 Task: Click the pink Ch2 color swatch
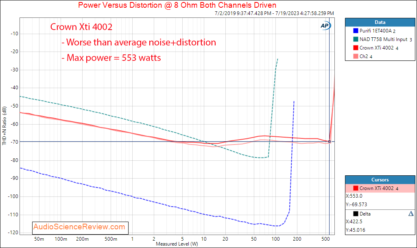(x=356, y=56)
